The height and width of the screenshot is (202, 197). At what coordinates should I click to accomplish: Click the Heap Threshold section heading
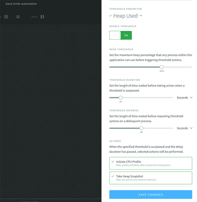click(x=121, y=49)
